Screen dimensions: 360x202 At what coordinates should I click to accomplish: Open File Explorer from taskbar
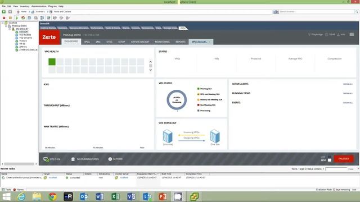37,197
